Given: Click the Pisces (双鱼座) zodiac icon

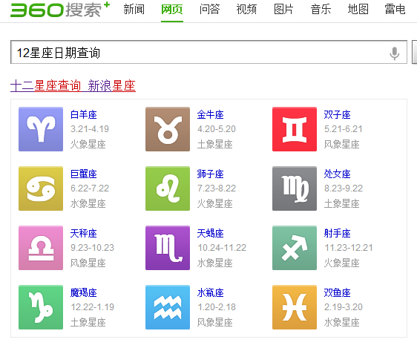Looking at the screenshot, I should pos(295,307).
